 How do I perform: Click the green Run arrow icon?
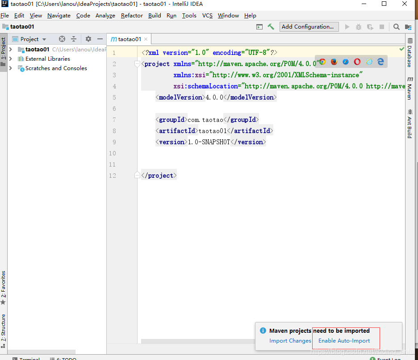point(347,27)
